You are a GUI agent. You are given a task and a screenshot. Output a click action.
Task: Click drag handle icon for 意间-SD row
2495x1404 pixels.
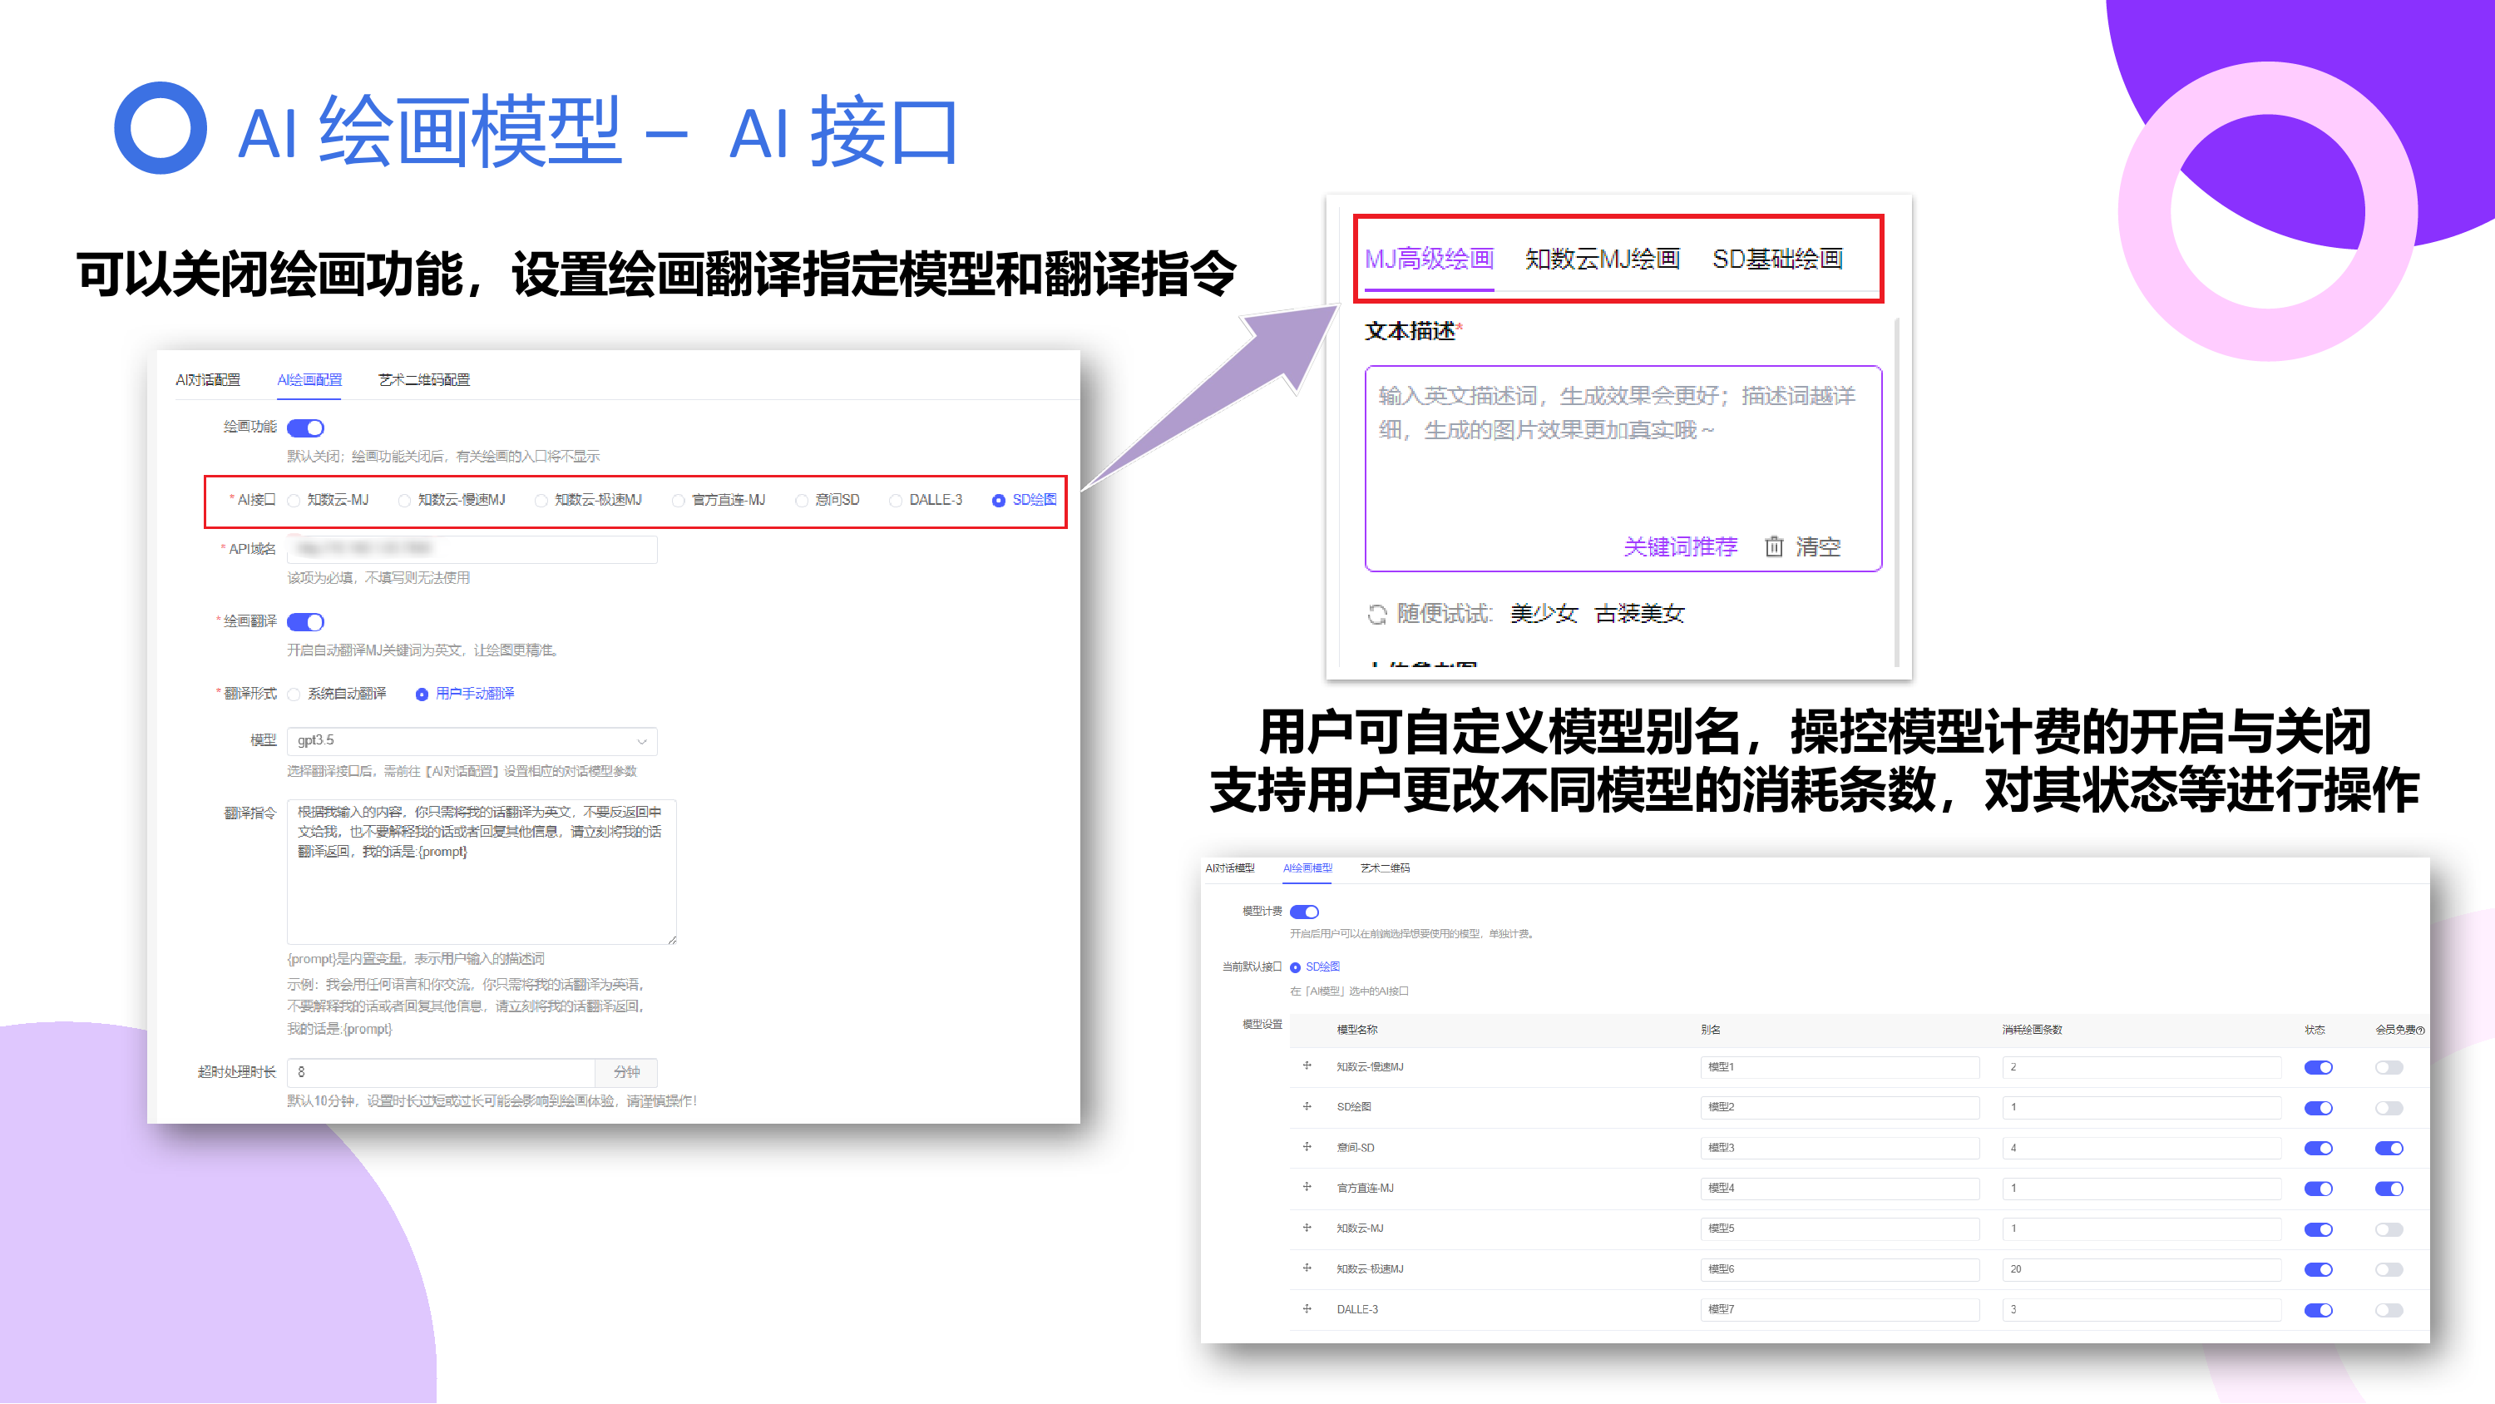click(x=1307, y=1147)
